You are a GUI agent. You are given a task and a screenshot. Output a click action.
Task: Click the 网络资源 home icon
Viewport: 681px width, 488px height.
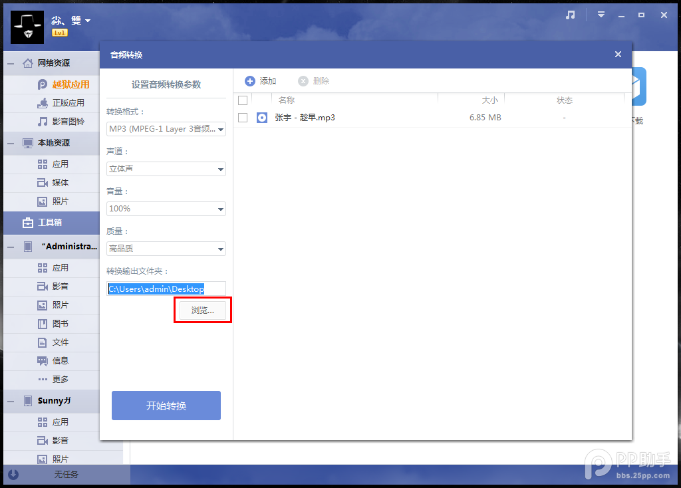[x=28, y=63]
